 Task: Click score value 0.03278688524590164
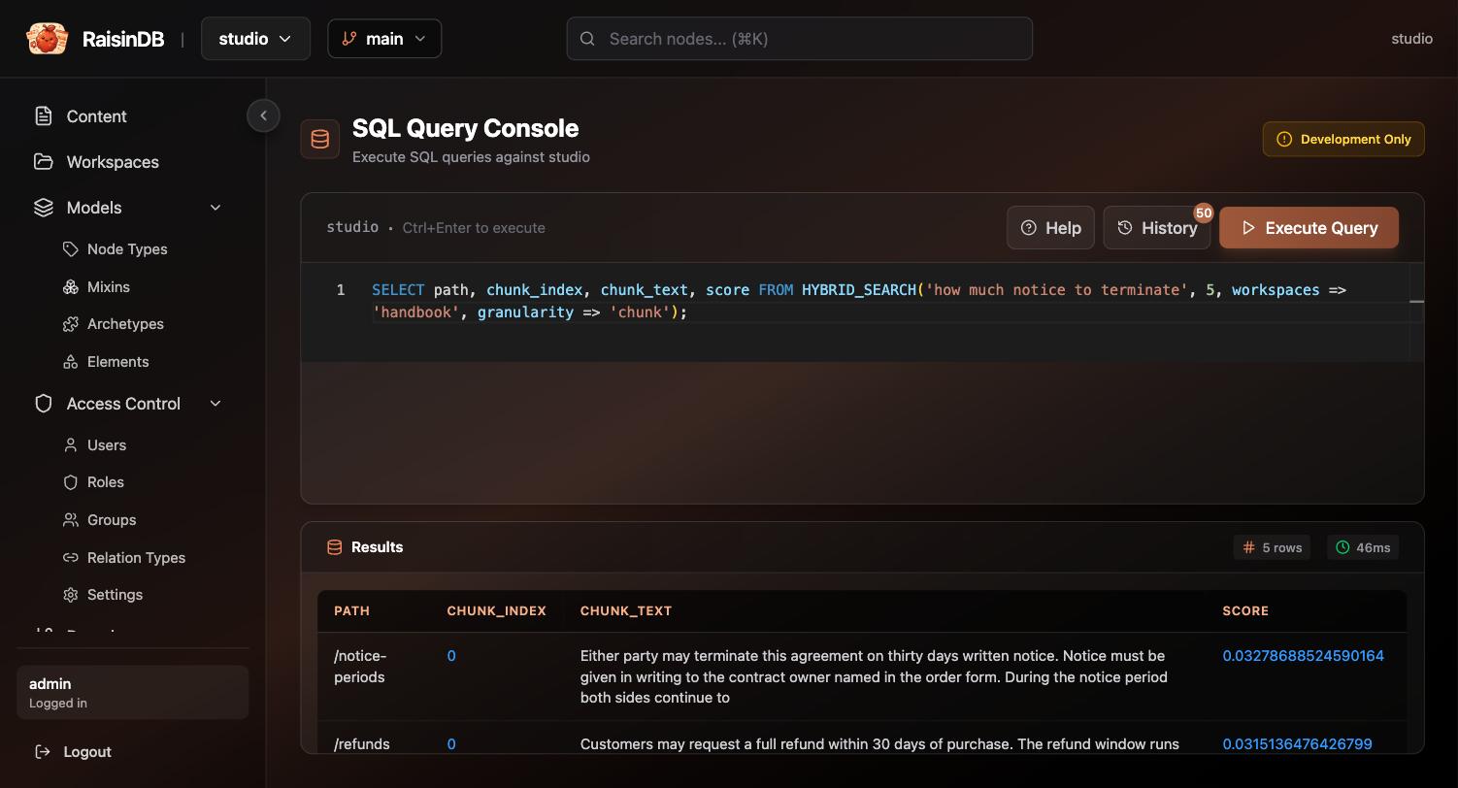1303,656
